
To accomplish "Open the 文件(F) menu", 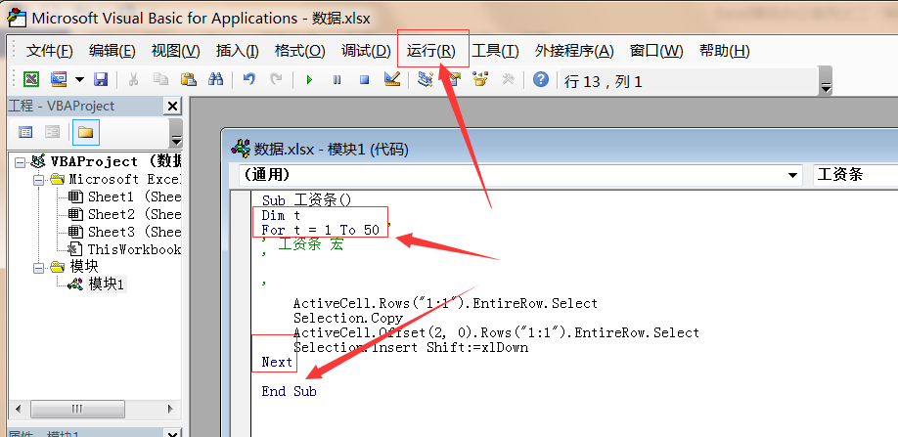I will click(50, 51).
